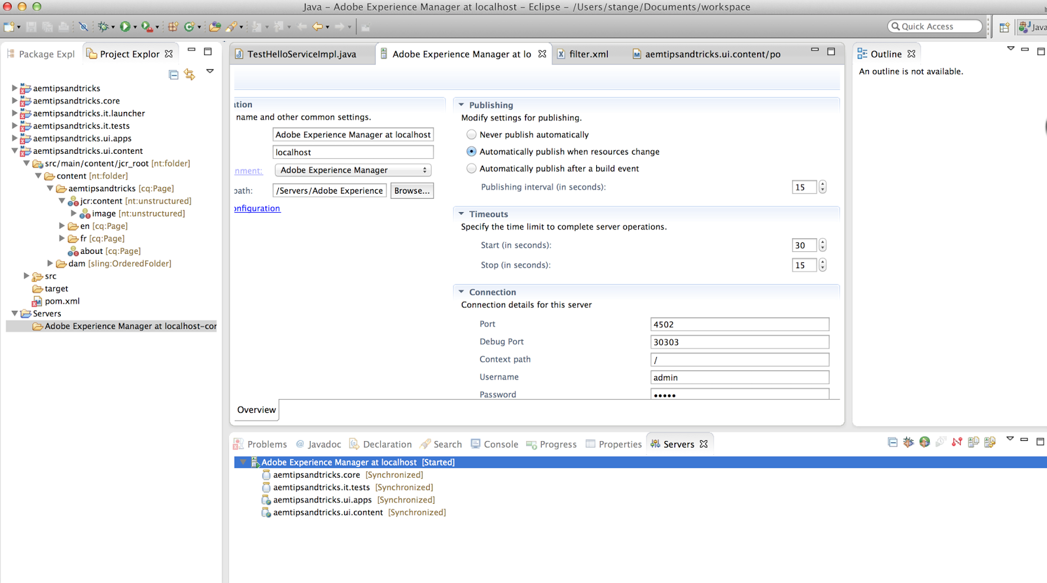
Task: Click the Debug Port field
Action: pyautogui.click(x=740, y=342)
